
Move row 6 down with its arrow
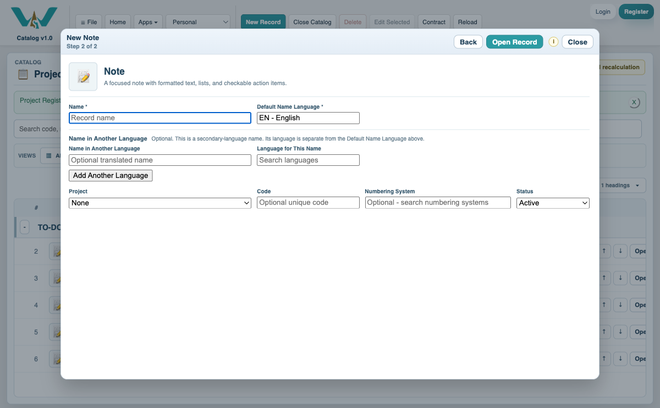620,359
